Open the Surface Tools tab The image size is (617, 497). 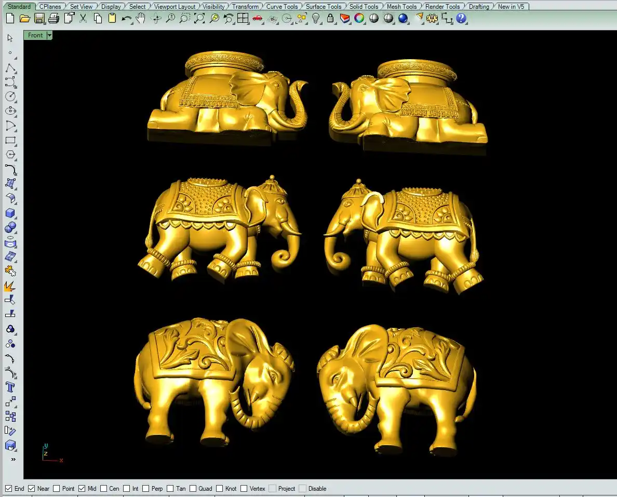(x=324, y=7)
